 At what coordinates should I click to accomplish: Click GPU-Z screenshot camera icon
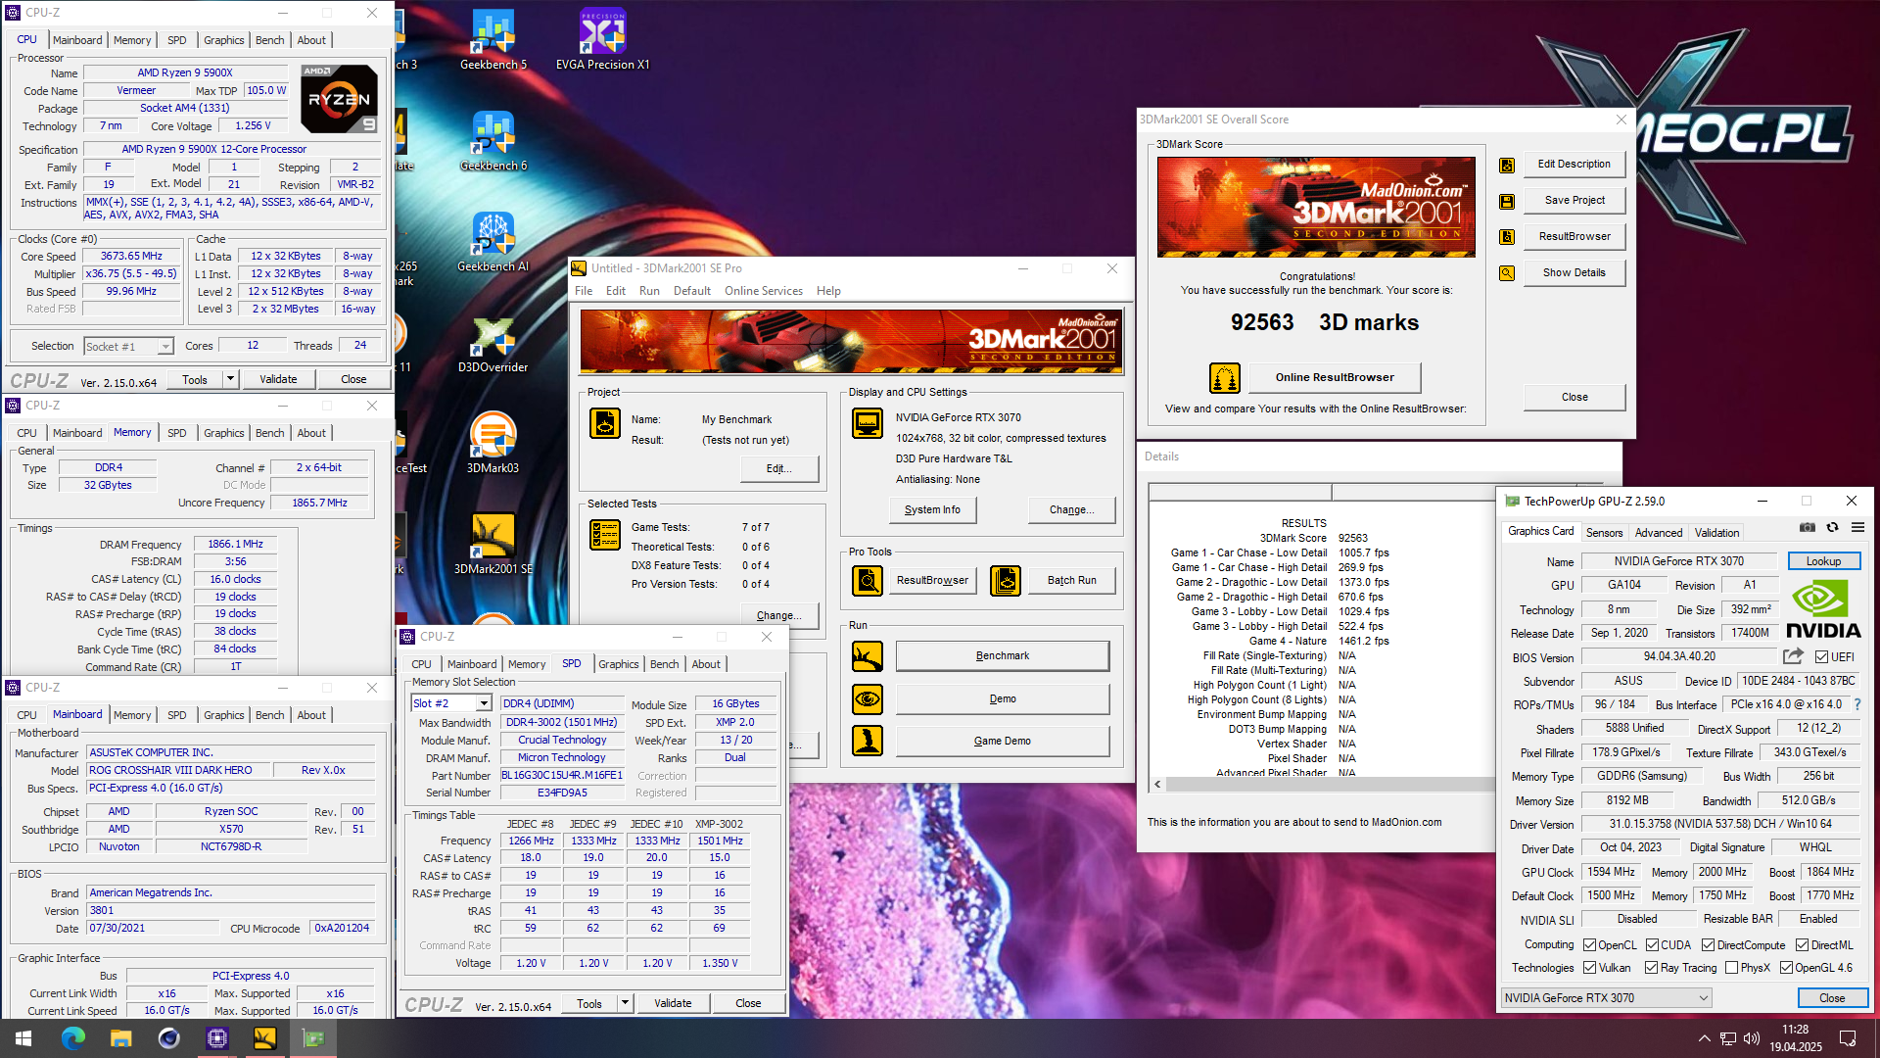pyautogui.click(x=1808, y=528)
